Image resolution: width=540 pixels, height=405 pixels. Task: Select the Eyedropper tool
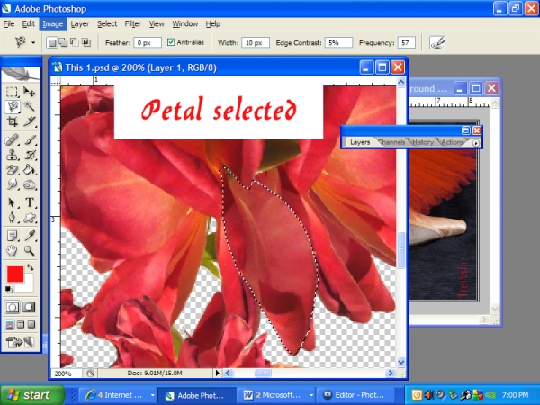click(30, 236)
